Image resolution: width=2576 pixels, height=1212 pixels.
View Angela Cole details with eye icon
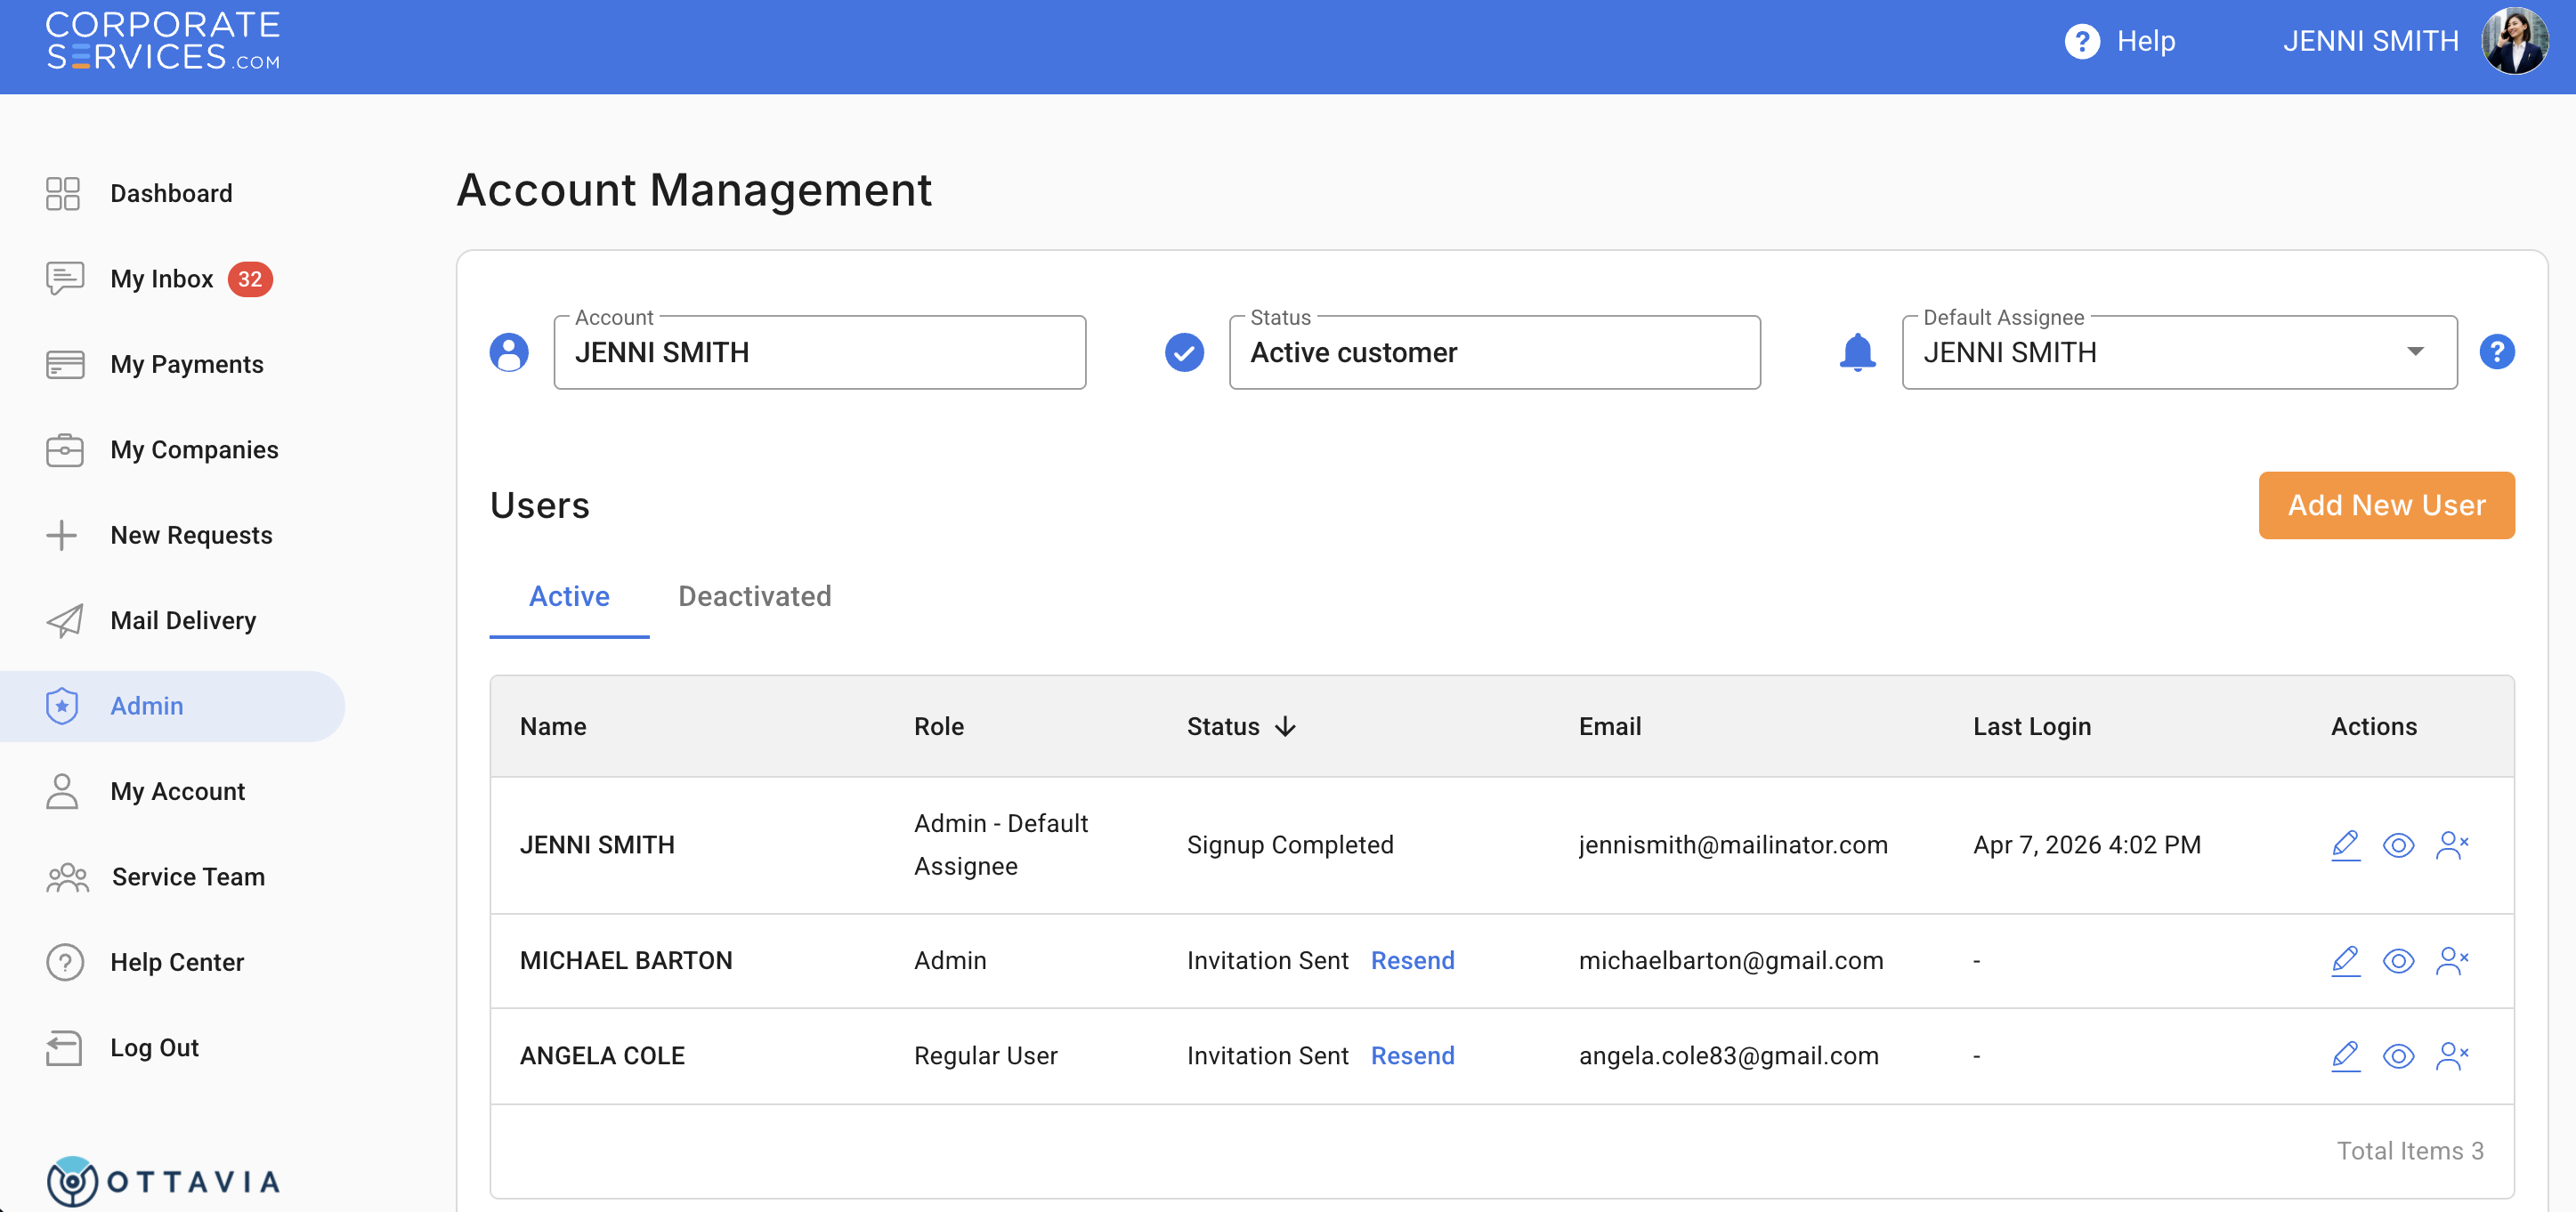tap(2398, 1056)
